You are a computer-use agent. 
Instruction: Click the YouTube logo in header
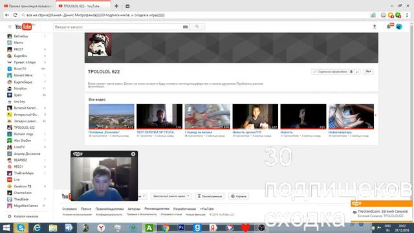coord(23,27)
